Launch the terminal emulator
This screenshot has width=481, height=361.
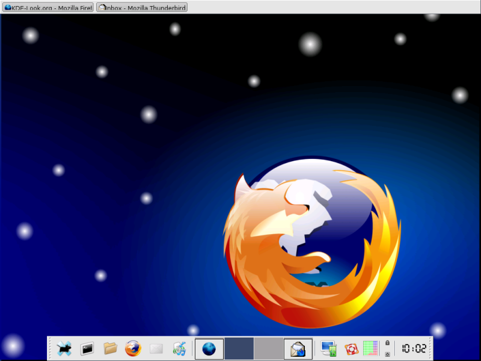click(x=87, y=349)
